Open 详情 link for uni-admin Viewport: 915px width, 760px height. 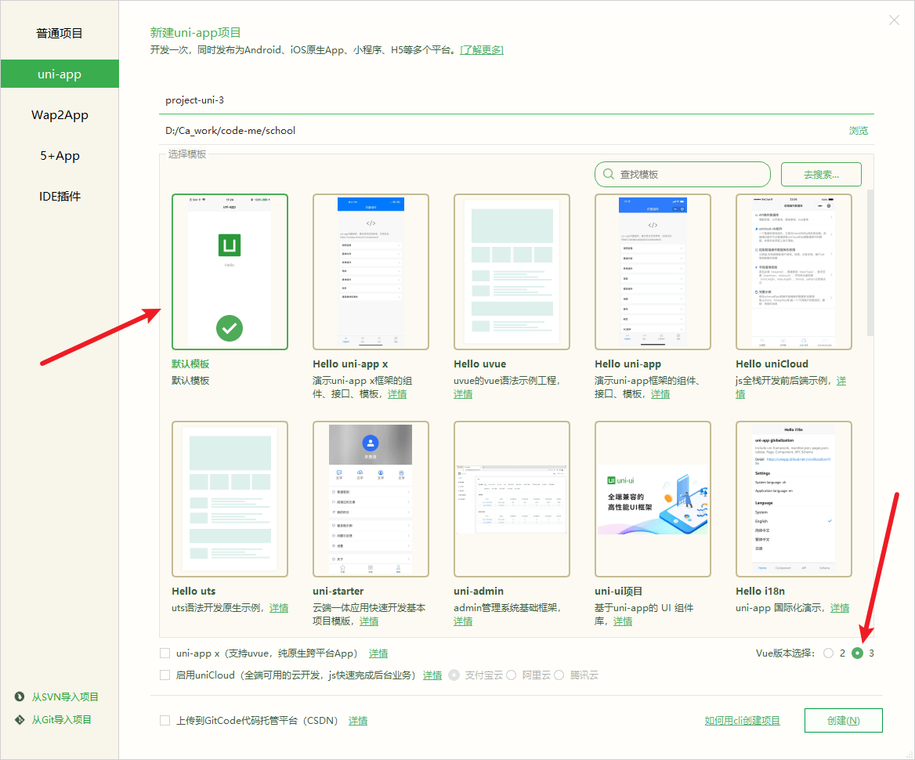(x=463, y=621)
